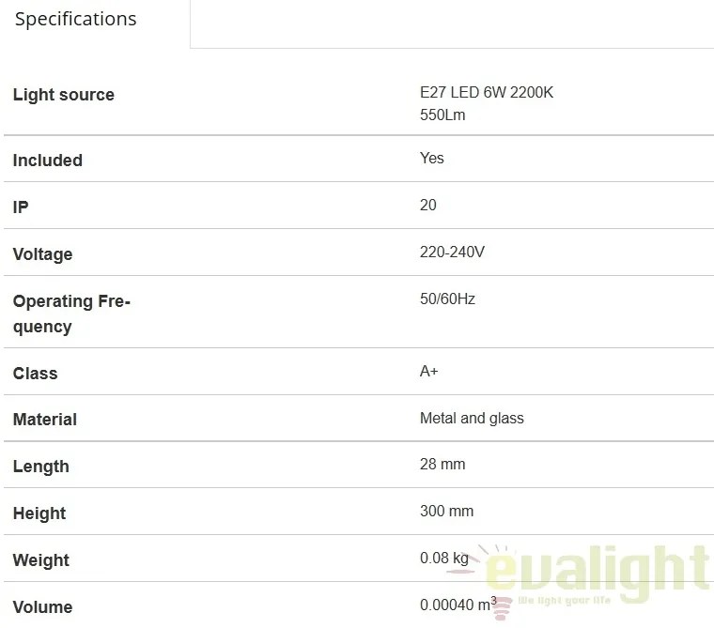Click the IP value 20
The height and width of the screenshot is (628, 714).
428,205
